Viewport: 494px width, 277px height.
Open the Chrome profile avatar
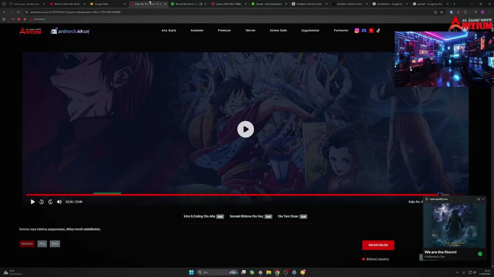[482, 12]
